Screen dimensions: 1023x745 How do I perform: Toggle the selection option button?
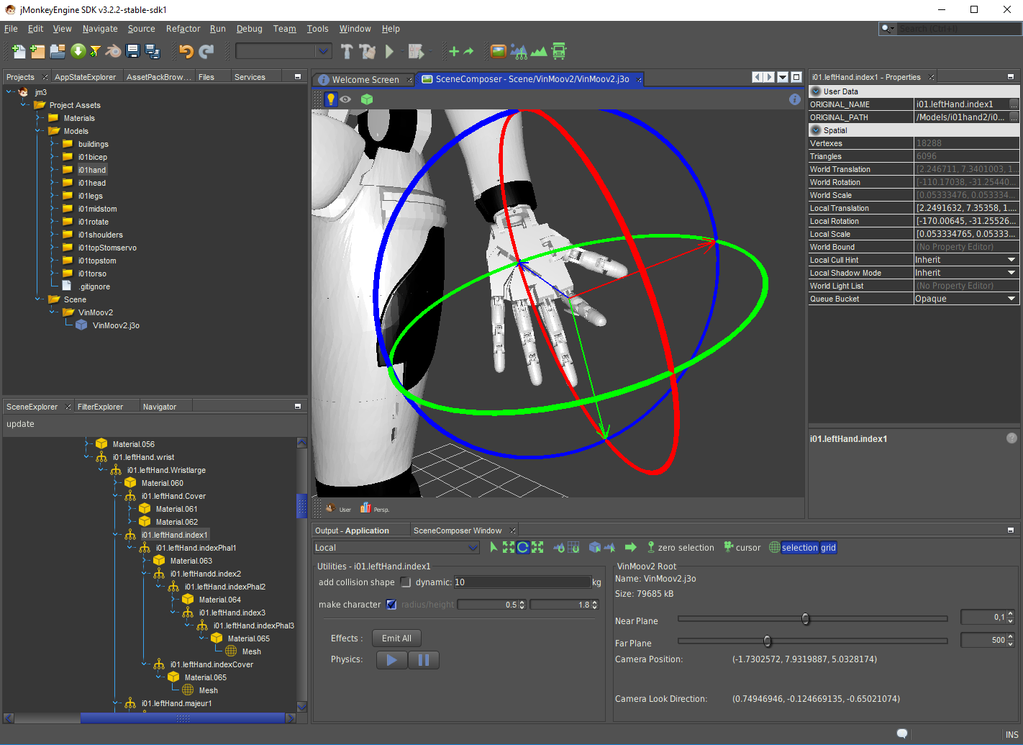coord(799,548)
